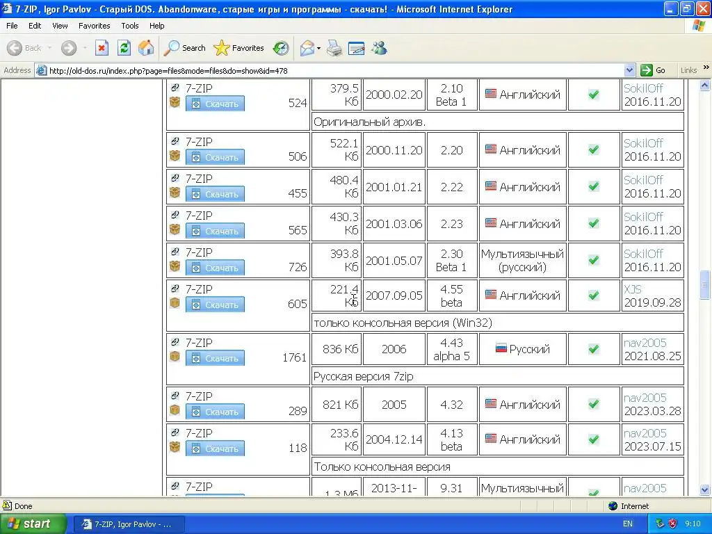Open the Favorites menu

(95, 26)
